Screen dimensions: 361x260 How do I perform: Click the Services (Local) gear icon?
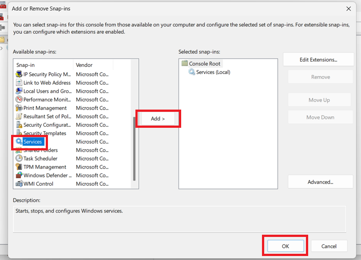coord(192,72)
